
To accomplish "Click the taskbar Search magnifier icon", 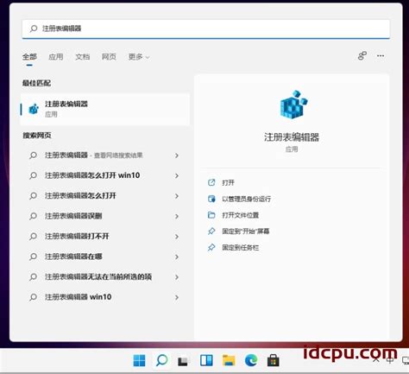I will point(161,360).
